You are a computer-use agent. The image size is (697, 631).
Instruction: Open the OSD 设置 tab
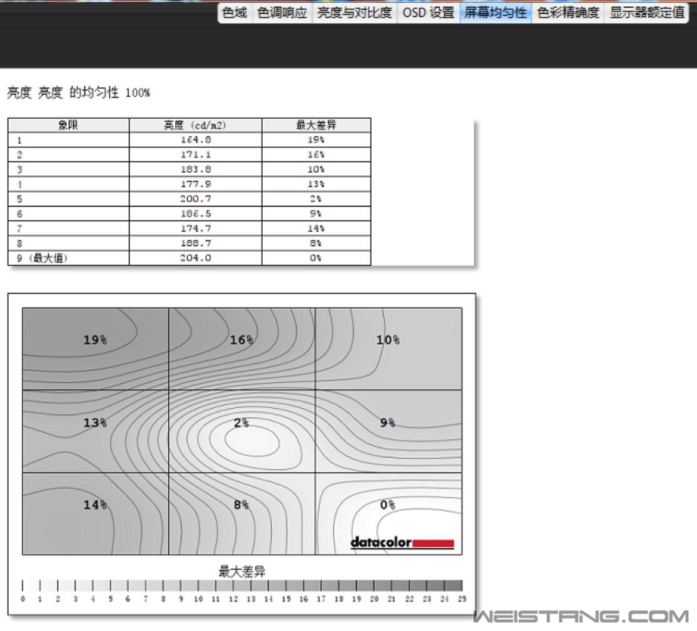click(429, 13)
